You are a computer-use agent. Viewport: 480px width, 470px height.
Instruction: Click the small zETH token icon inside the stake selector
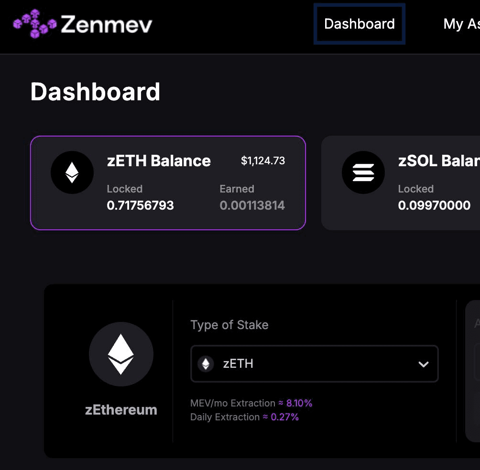pos(206,364)
